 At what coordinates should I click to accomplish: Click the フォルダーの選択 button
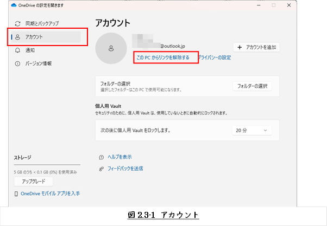(253, 86)
